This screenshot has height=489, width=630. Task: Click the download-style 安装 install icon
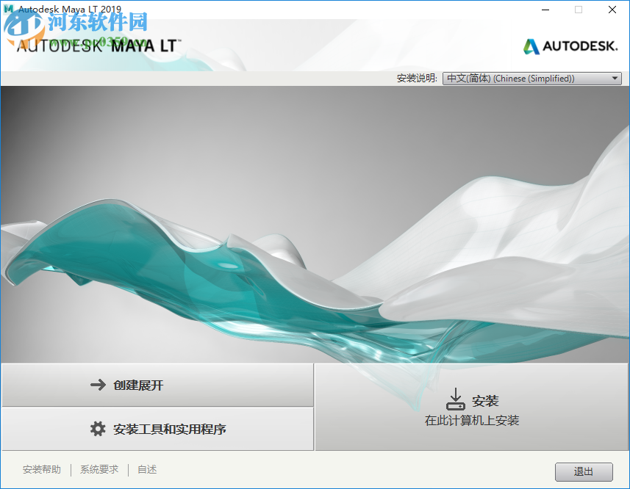pyautogui.click(x=456, y=399)
